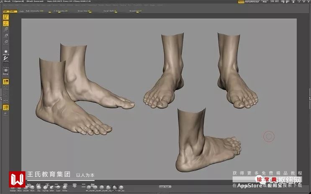Expand the left tray divider arrows
Viewport: 311px width, 194px height.
coord(1,98)
